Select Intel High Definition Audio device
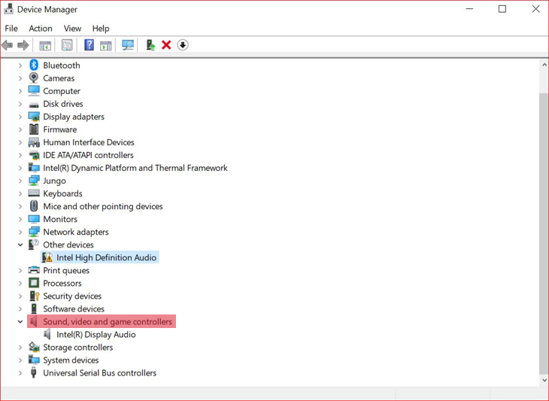 [106, 257]
